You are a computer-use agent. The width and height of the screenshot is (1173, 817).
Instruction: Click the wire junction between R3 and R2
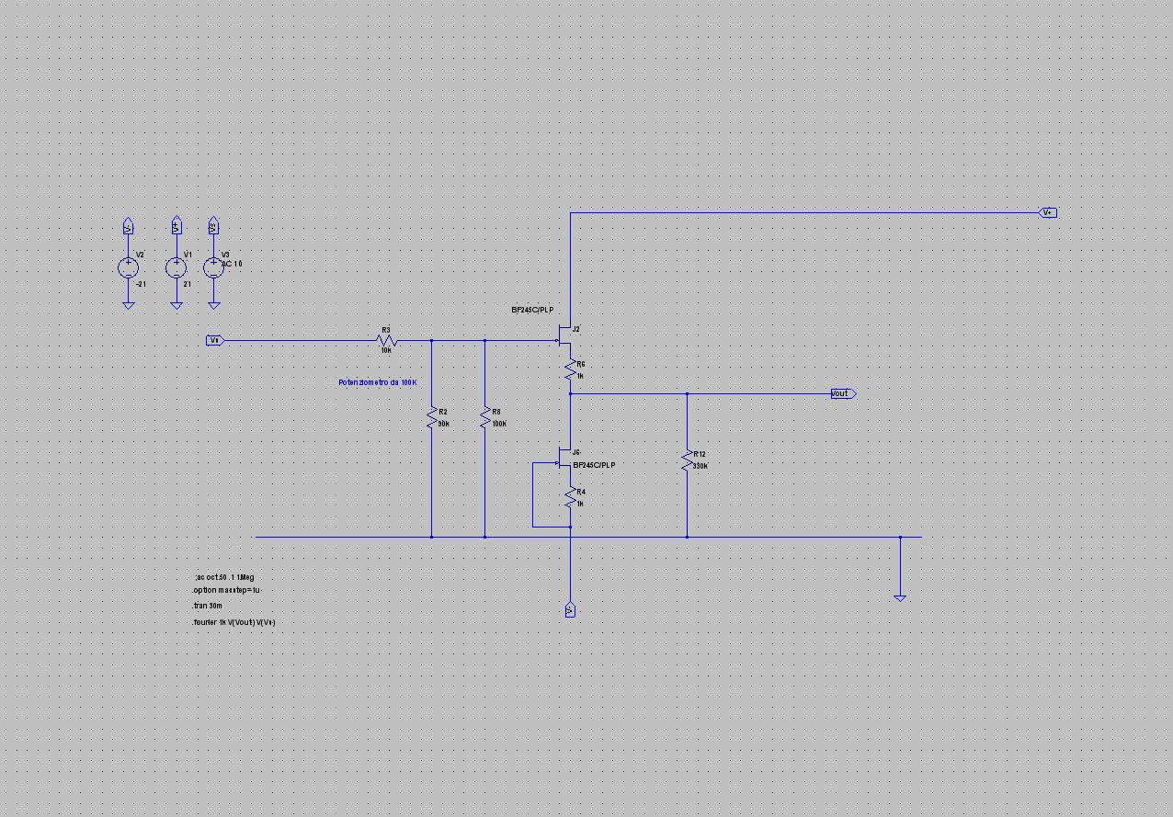(x=431, y=340)
